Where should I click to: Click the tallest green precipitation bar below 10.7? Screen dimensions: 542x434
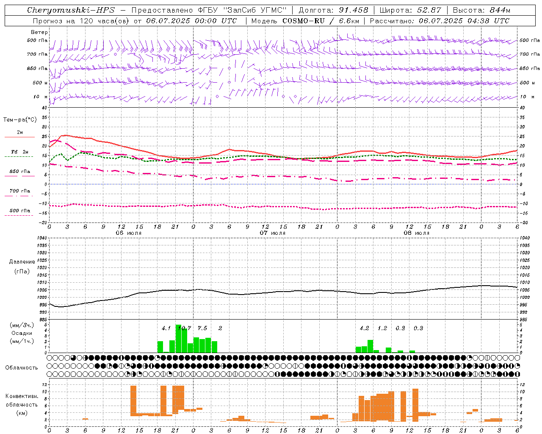point(178,339)
